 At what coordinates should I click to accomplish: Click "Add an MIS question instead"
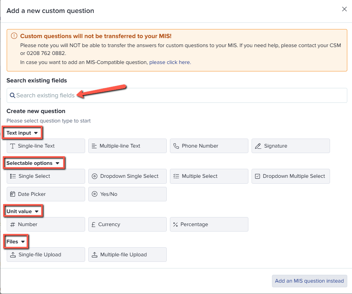[x=309, y=281]
